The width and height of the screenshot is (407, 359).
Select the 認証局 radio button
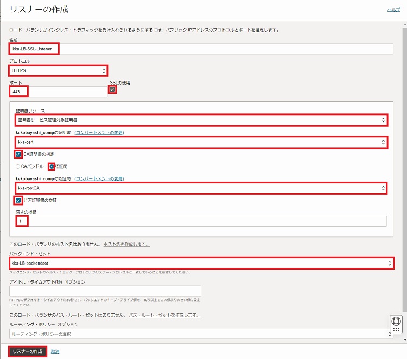pos(52,166)
